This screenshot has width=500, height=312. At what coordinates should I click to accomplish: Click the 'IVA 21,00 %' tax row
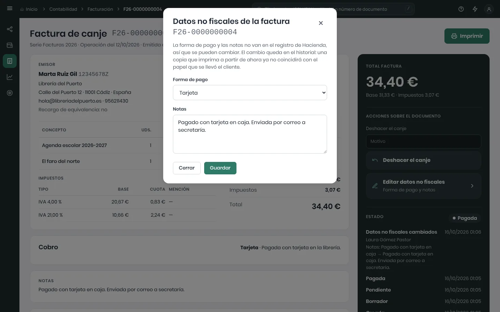(x=127, y=215)
